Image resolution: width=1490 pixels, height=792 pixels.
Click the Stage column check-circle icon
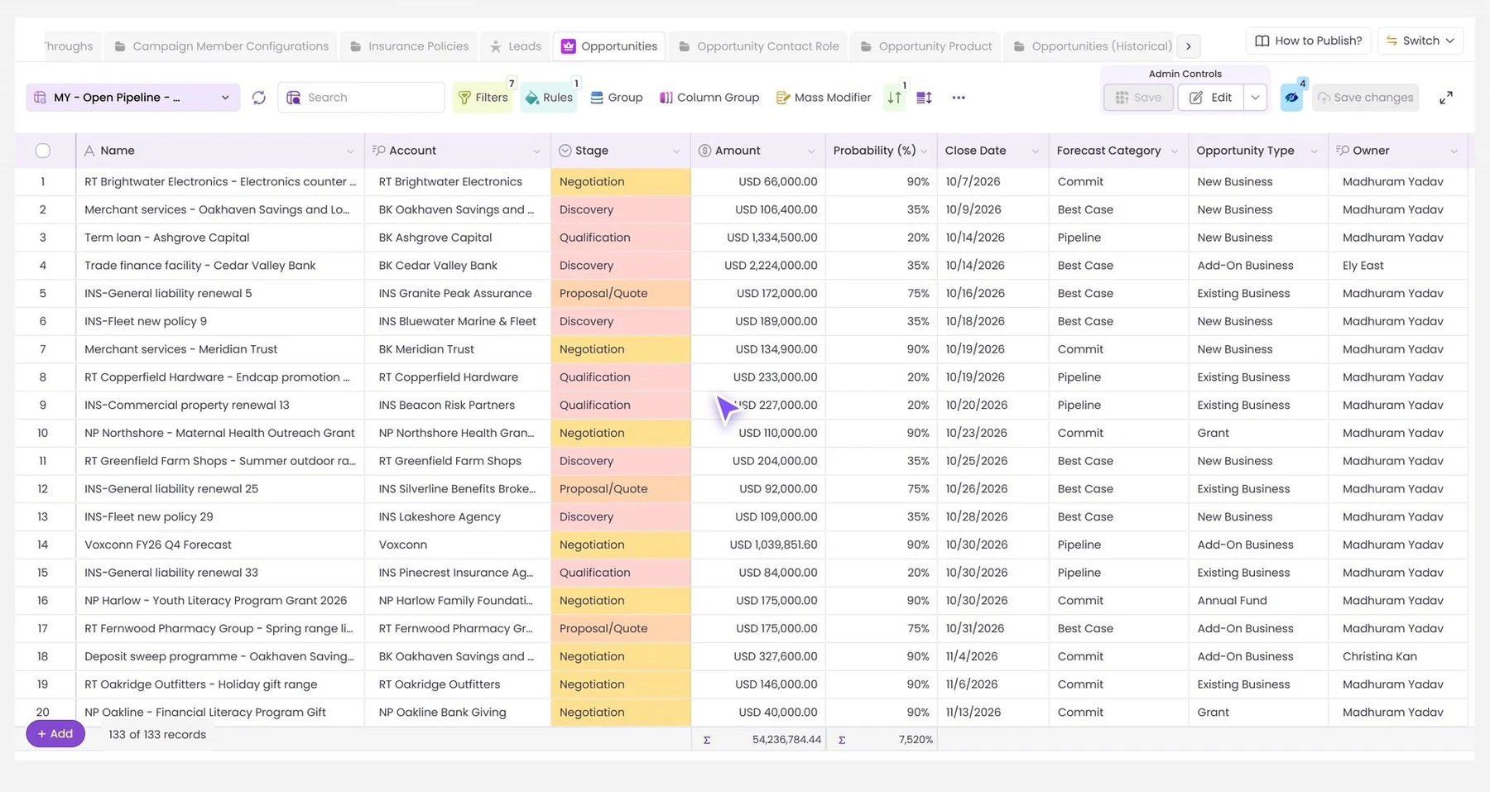click(565, 151)
